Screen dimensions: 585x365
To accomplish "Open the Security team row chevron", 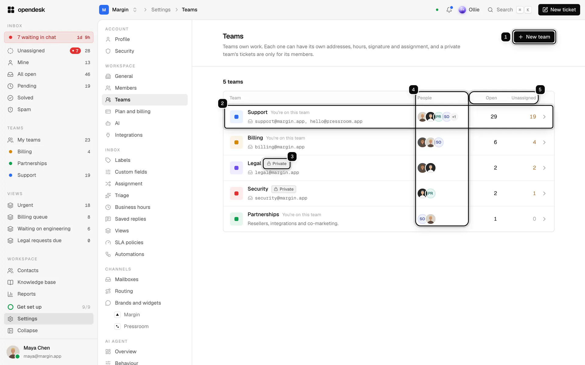I will [x=544, y=193].
